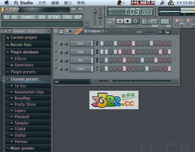Arm the record button in transport
195x152 pixels.
pos(136,21)
